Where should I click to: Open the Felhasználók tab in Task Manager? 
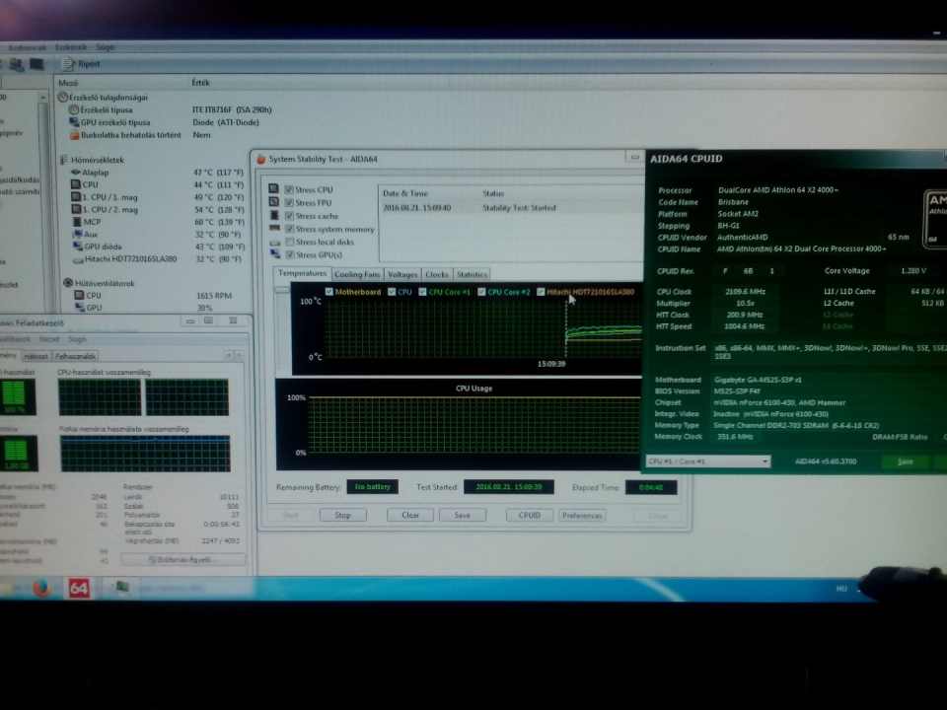(x=75, y=356)
